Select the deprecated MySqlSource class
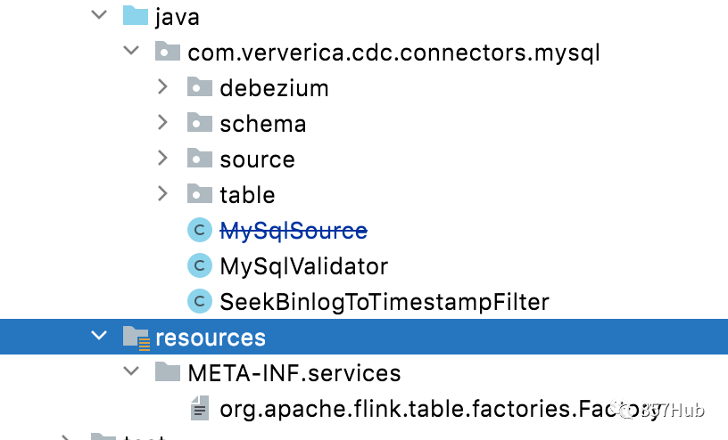Viewport: 728px width, 440px height. 294,231
